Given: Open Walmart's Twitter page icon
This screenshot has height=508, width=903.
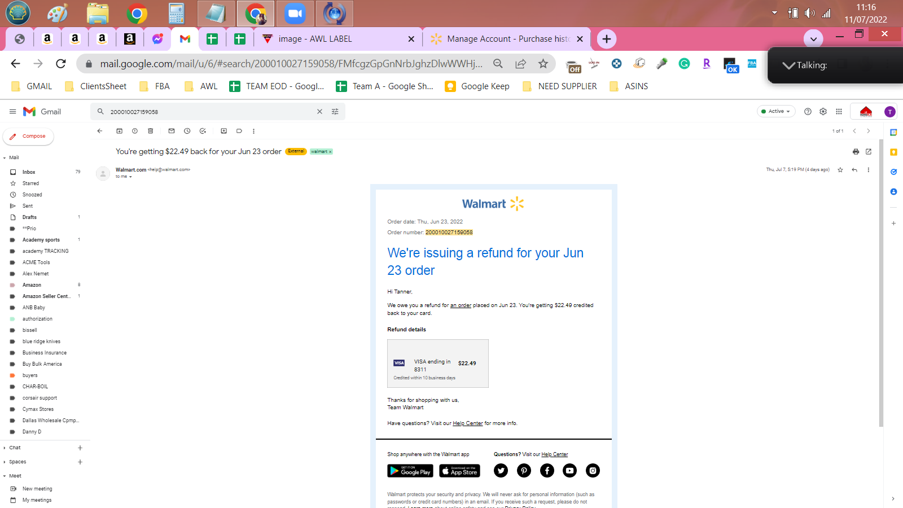Looking at the screenshot, I should (501, 471).
